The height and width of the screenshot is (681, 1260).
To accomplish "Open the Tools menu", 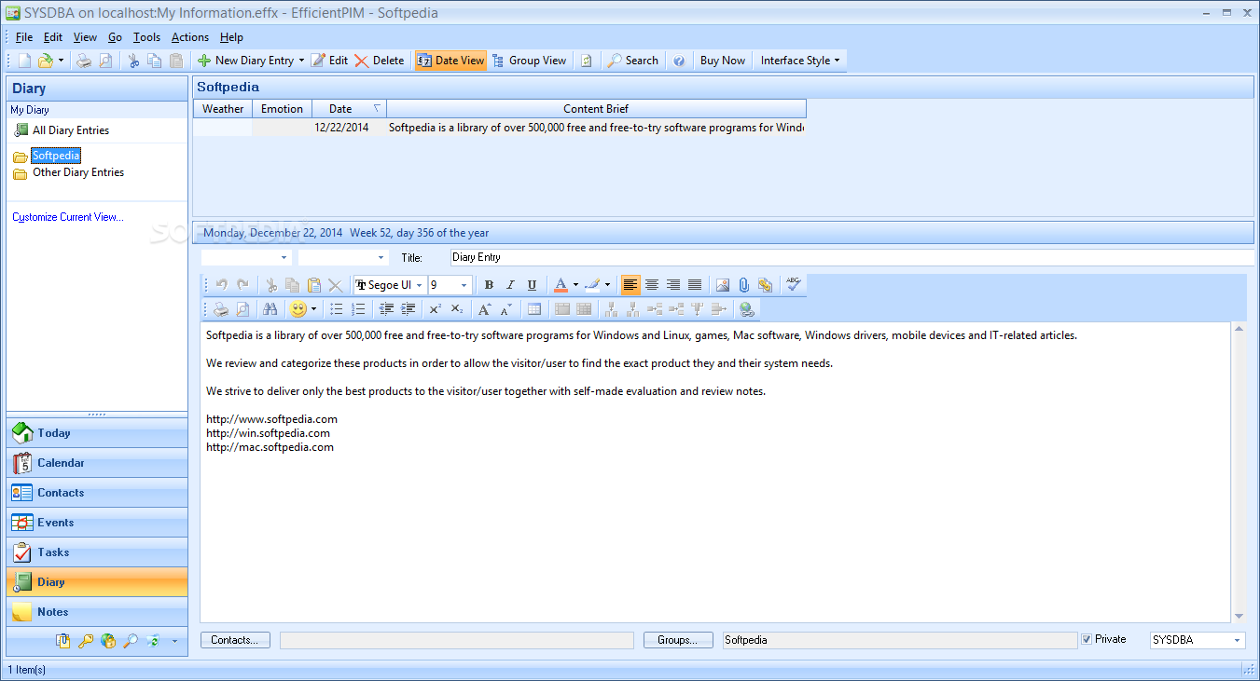I will [146, 37].
